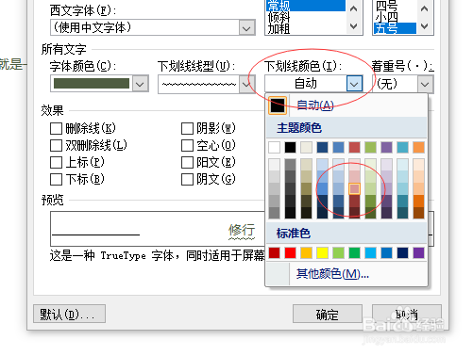Toggle the 阳文(E) emboss checkbox

pos(187,162)
